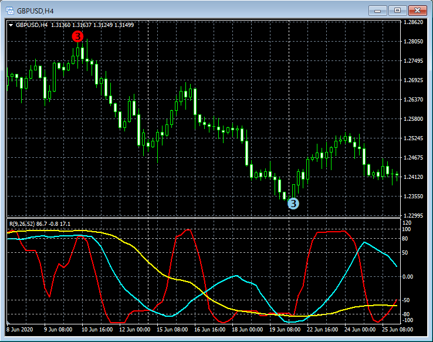
Task: Click the 100 level on the indicator scale
Action: tap(407, 229)
